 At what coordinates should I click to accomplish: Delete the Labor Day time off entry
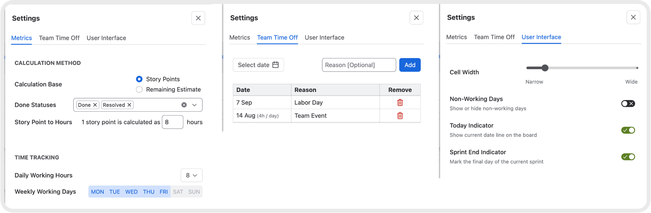[400, 103]
